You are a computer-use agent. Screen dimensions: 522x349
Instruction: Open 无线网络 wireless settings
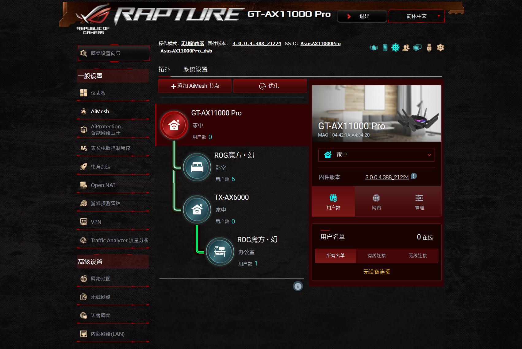[113, 297]
